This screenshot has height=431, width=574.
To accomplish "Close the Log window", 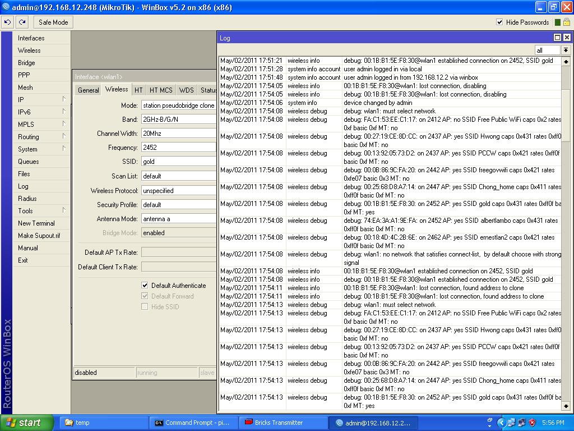I will pyautogui.click(x=567, y=38).
